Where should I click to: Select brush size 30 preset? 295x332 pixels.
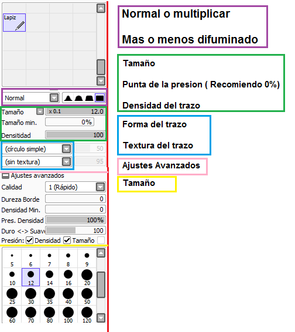pyautogui.click(x=30, y=296)
